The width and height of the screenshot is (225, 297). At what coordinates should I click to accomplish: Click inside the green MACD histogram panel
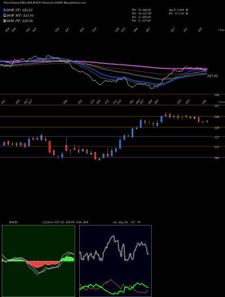point(38,261)
